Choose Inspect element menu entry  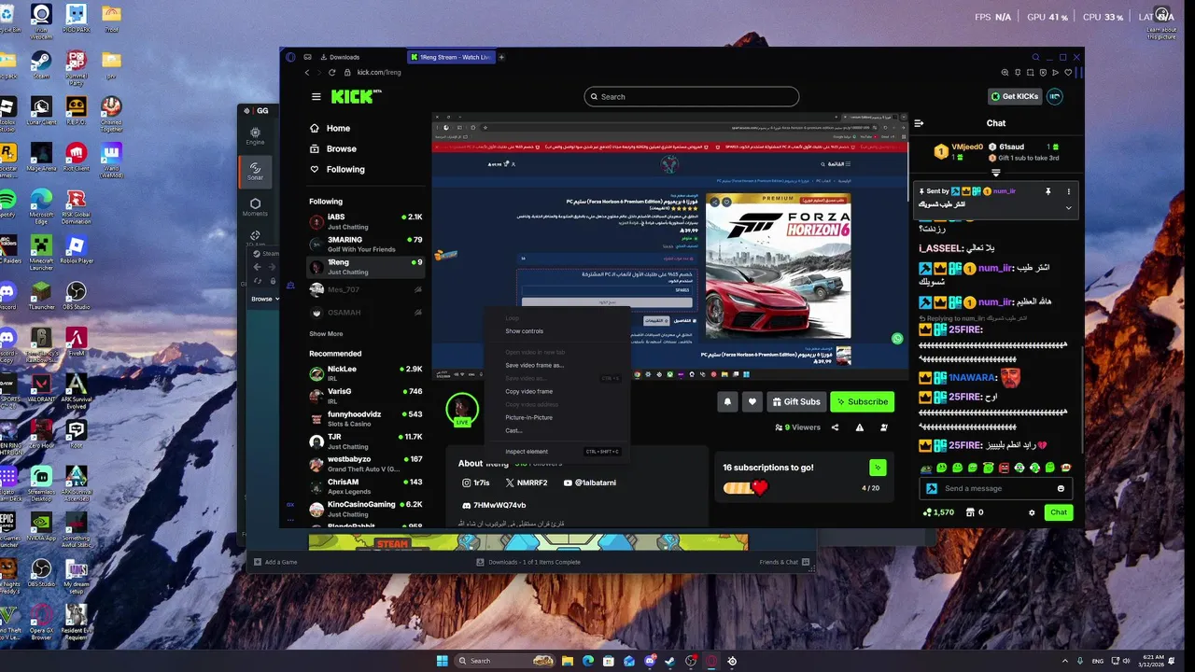557,452
